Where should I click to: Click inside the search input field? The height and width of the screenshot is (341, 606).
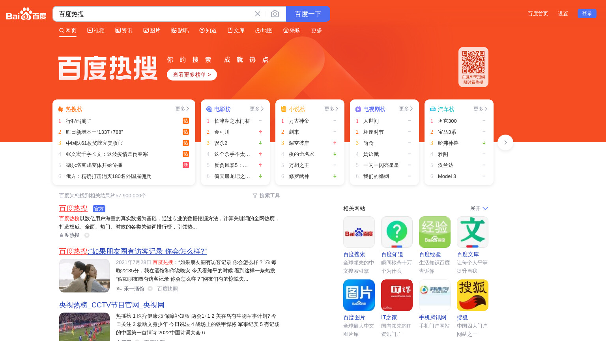(x=154, y=14)
